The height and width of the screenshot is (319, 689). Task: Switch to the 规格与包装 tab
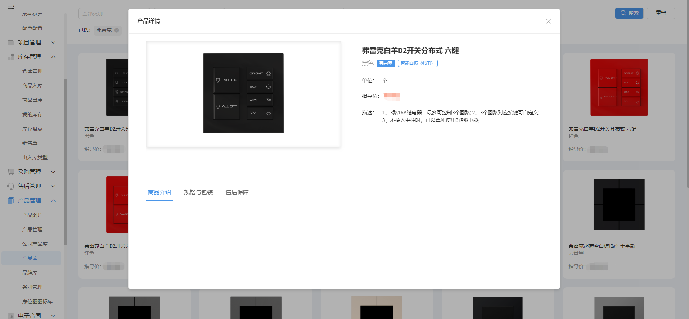198,192
